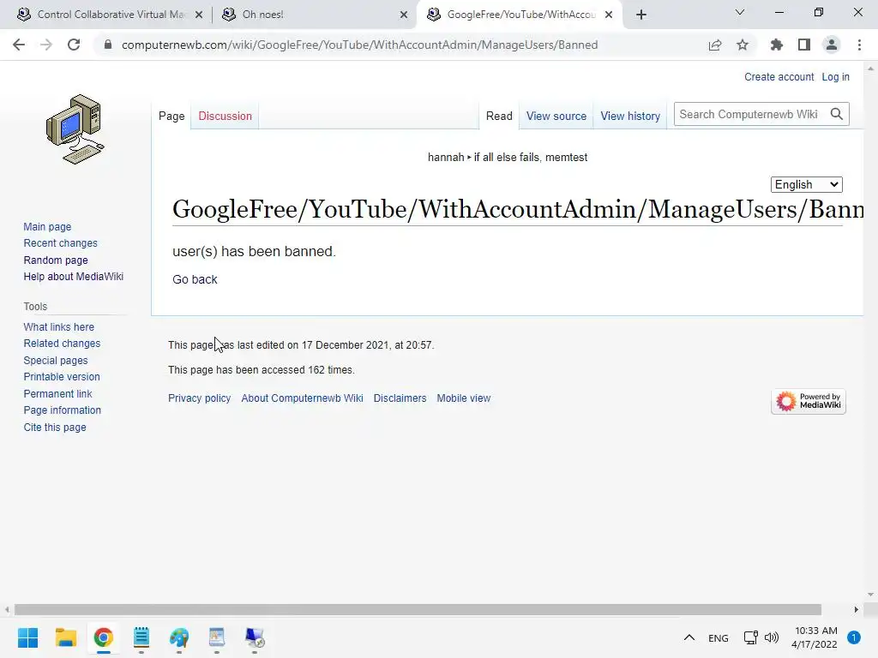878x658 pixels.
Task: Reload the page with refresh icon
Action: pos(74,45)
